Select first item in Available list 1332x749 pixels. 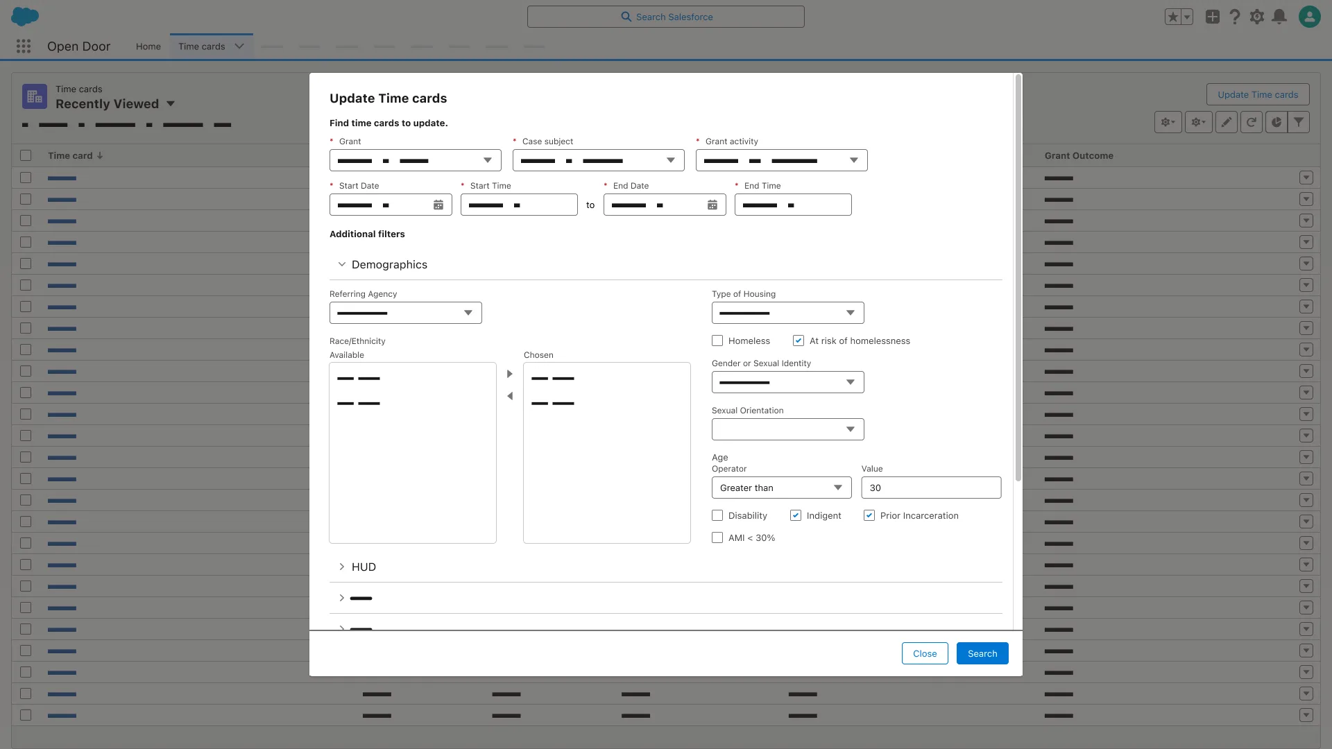(359, 379)
